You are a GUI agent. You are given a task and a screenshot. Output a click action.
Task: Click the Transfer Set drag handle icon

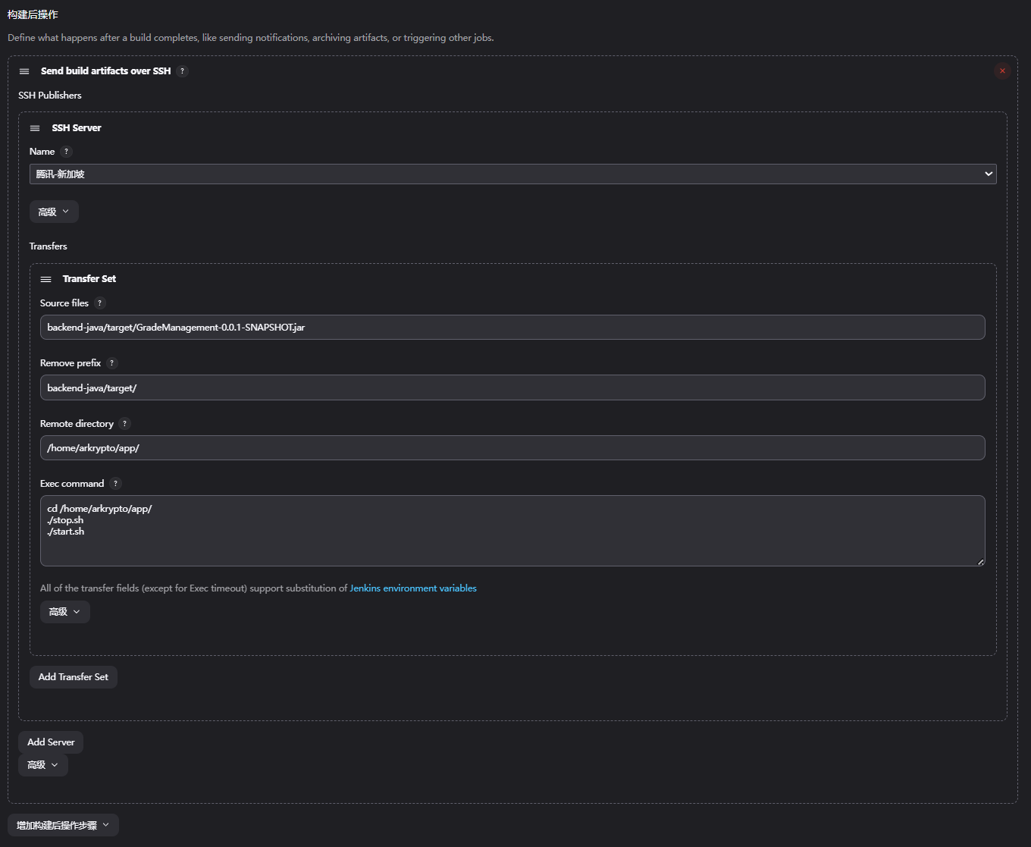coord(46,279)
